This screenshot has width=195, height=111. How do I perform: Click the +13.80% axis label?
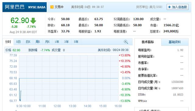[x=125, y=55]
